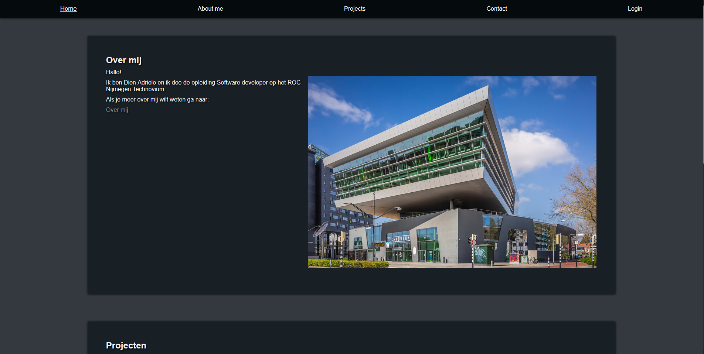Click the 'Als je meer over mij wilt weten' line

[x=157, y=99]
